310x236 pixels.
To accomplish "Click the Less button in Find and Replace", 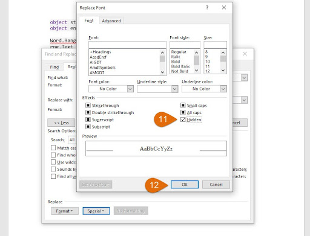I will tap(61, 123).
